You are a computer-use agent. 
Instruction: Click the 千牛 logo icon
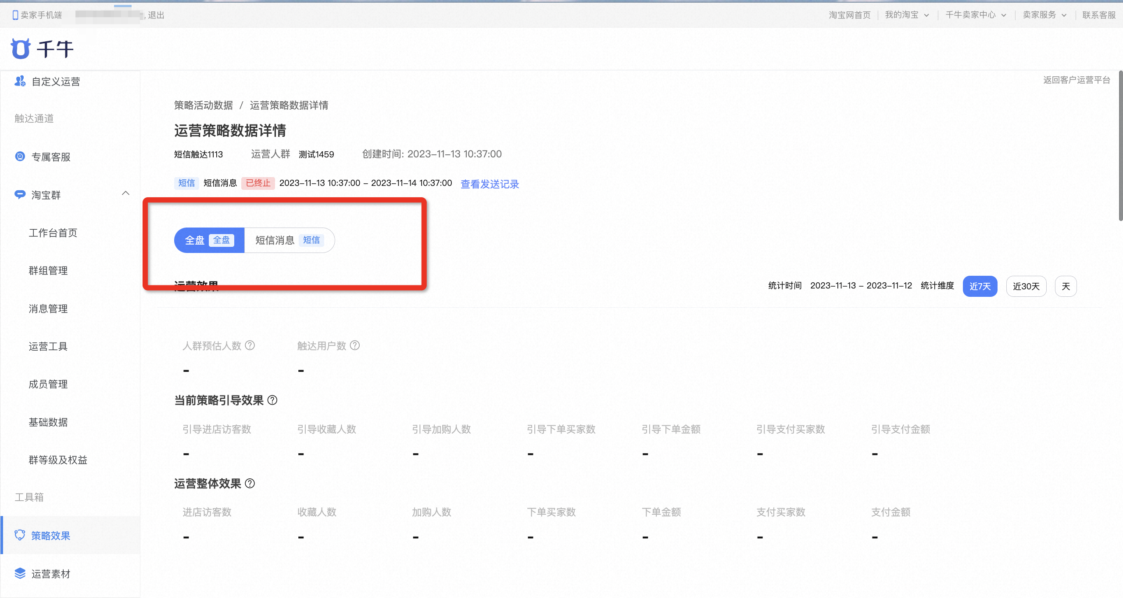pos(21,49)
